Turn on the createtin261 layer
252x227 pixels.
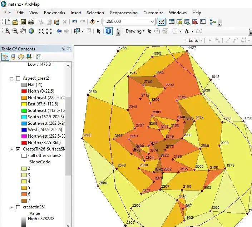(18, 207)
